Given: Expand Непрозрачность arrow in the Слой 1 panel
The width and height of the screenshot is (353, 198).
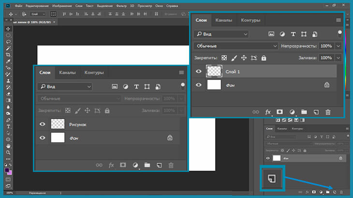Looking at the screenshot, I should tap(338, 46).
